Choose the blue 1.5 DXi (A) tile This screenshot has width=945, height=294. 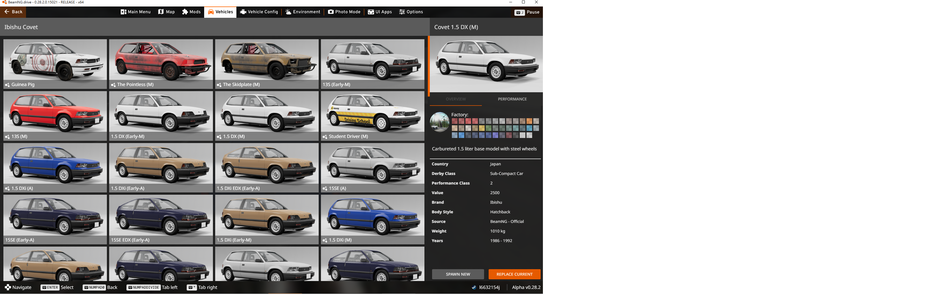click(55, 168)
